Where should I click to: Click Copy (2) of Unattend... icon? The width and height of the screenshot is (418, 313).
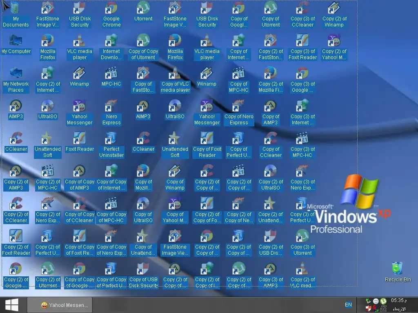271,210
